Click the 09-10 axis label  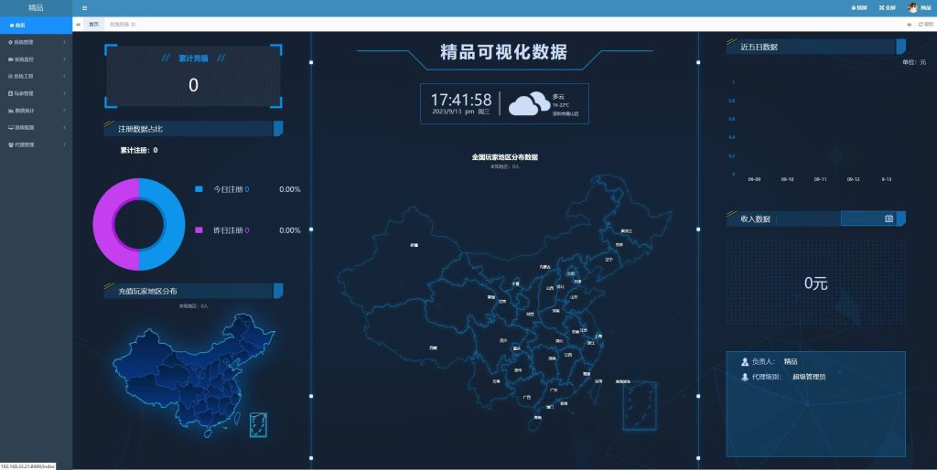pos(787,179)
